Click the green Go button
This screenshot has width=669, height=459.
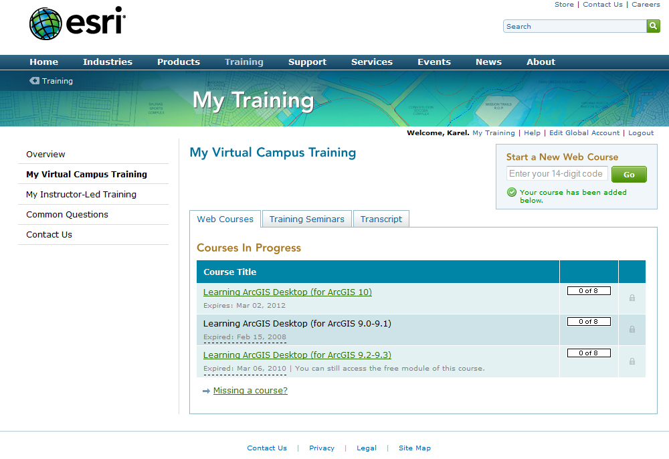point(629,175)
